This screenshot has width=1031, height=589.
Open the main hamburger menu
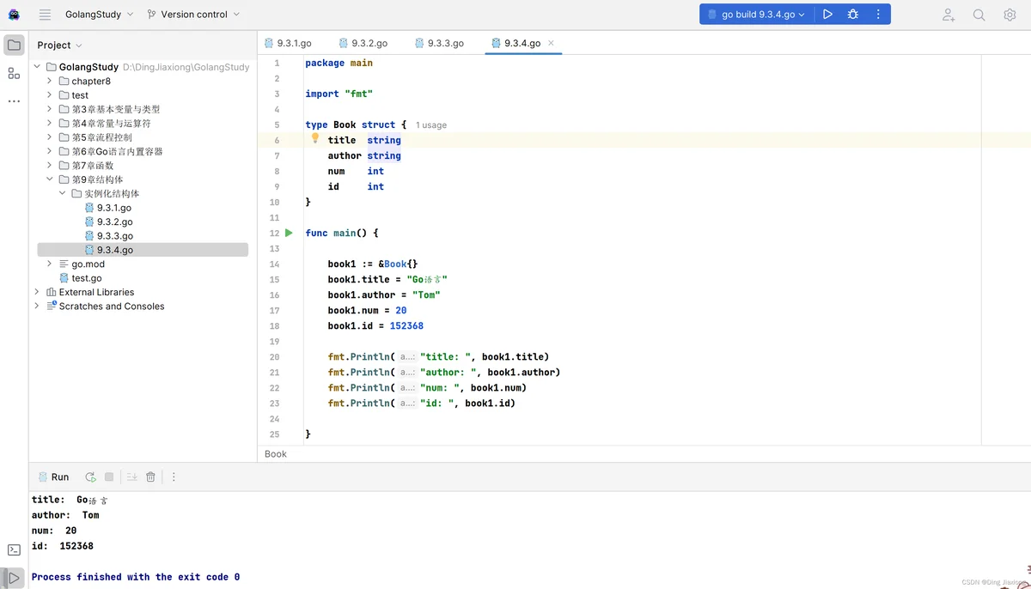45,15
